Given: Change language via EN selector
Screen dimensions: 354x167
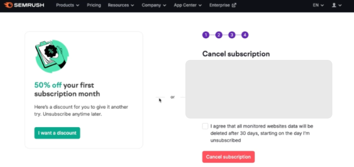Looking at the screenshot, I should 318,5.
